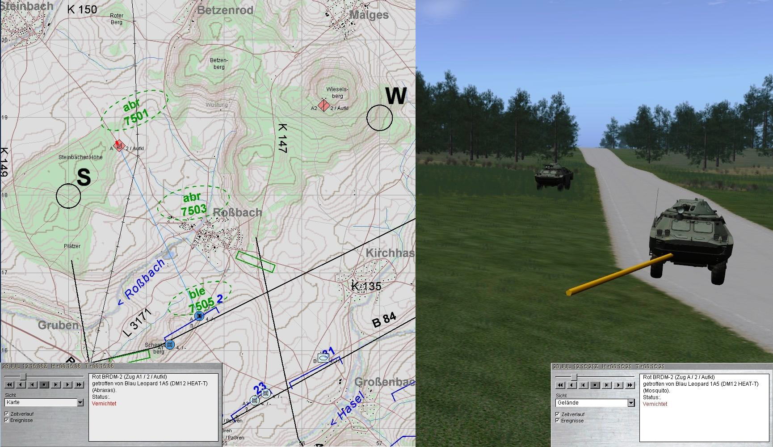Click the nearest BRDM-2 vehicle on road
773x447 pixels.
[x=687, y=237]
